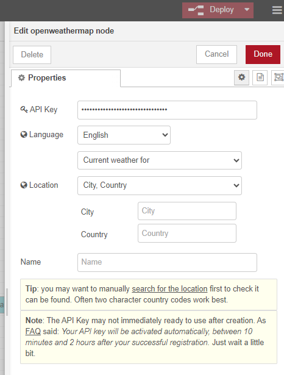
Task: Click the Edit openweathermap node title
Action: click(x=64, y=31)
